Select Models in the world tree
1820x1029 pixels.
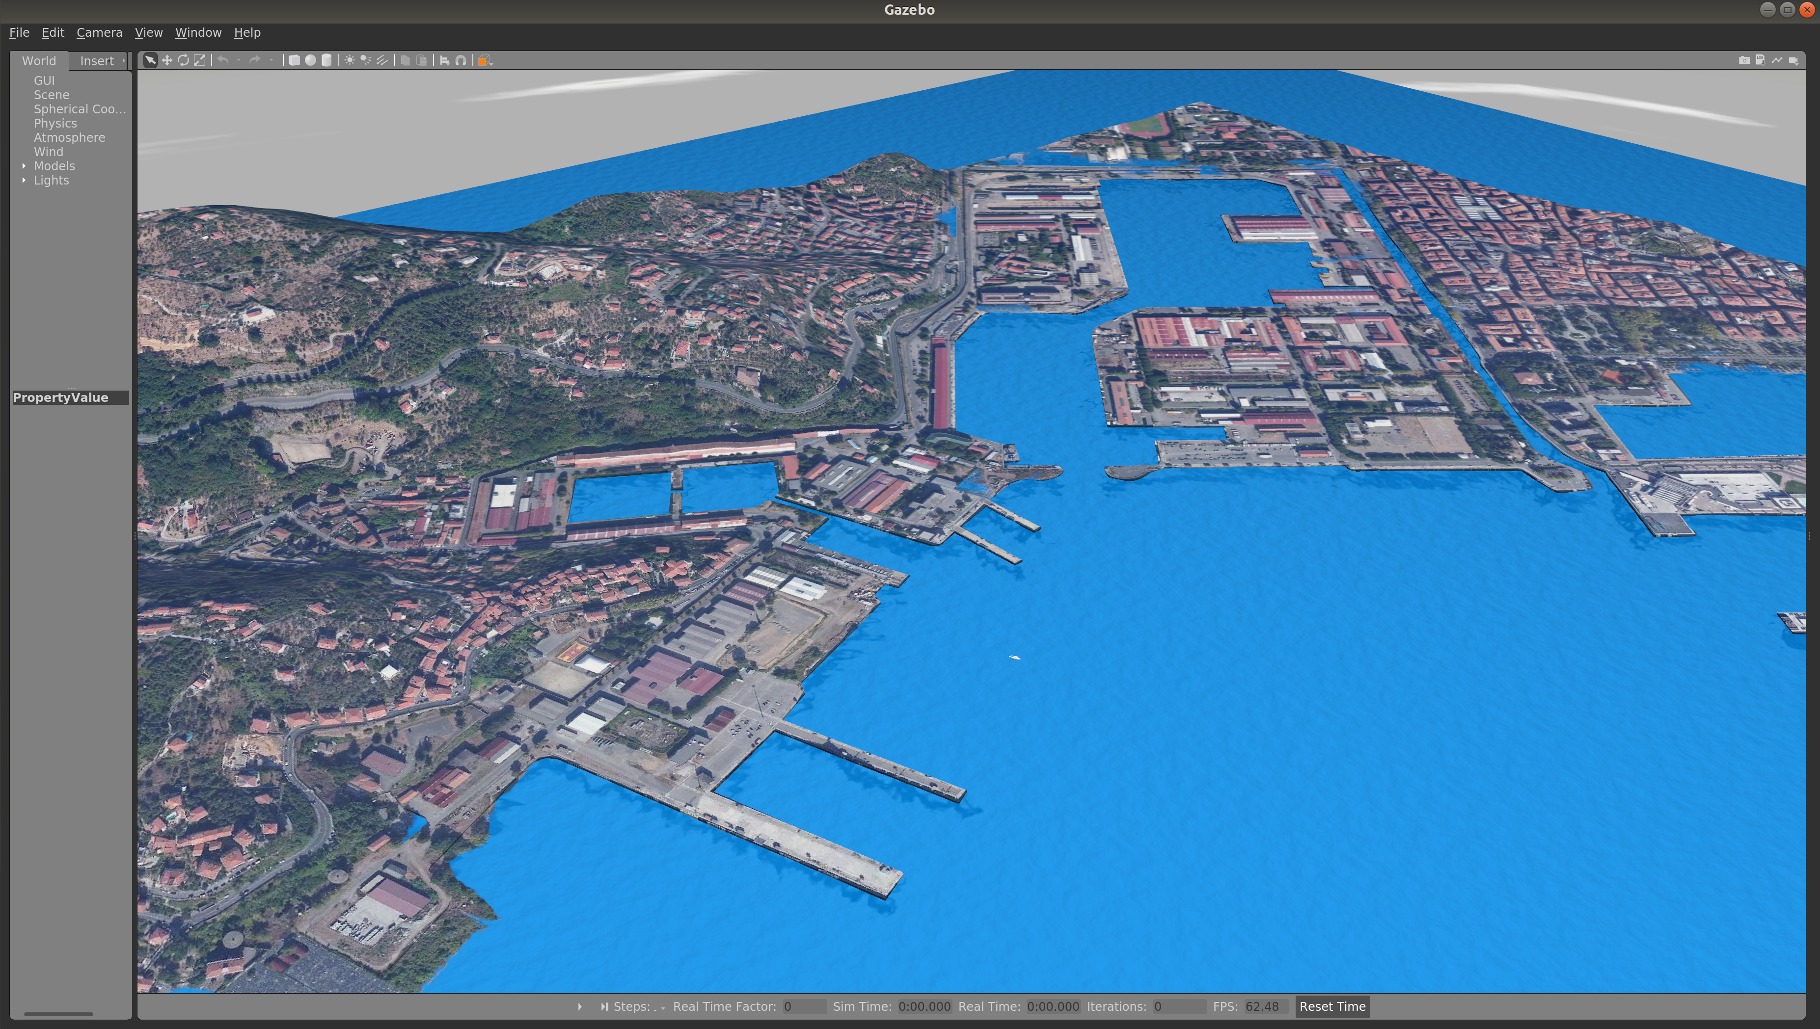point(54,166)
